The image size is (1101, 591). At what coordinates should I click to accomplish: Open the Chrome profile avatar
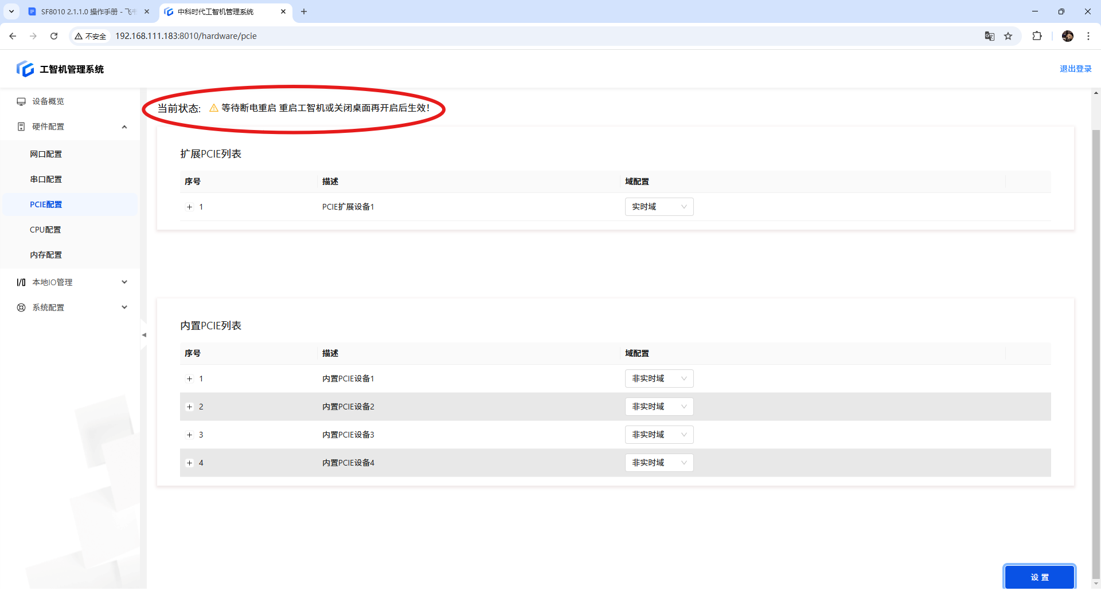1067,36
